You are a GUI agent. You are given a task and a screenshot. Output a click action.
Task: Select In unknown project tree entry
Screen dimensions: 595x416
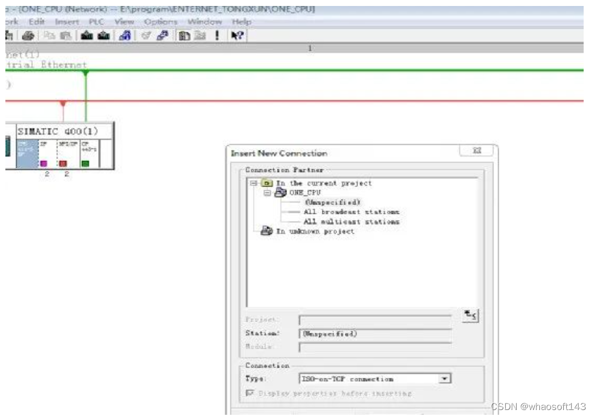315,231
